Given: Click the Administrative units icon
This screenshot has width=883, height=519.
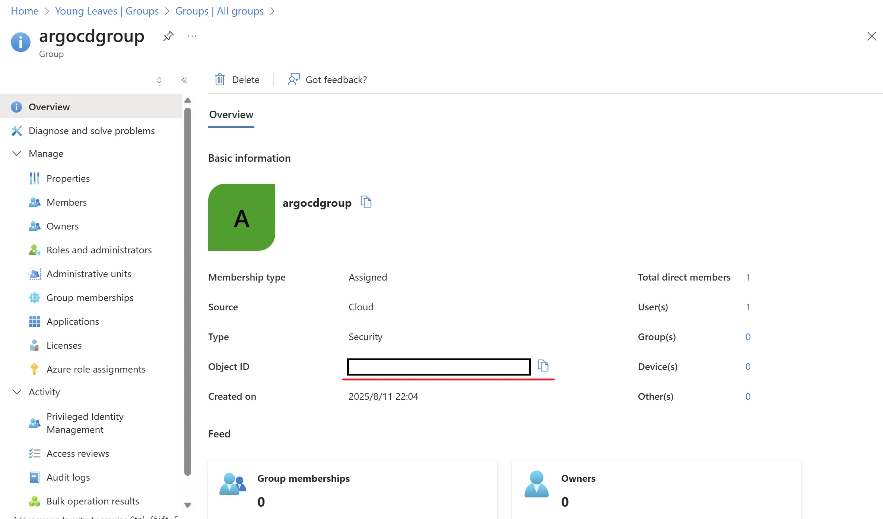Looking at the screenshot, I should pyautogui.click(x=34, y=274).
